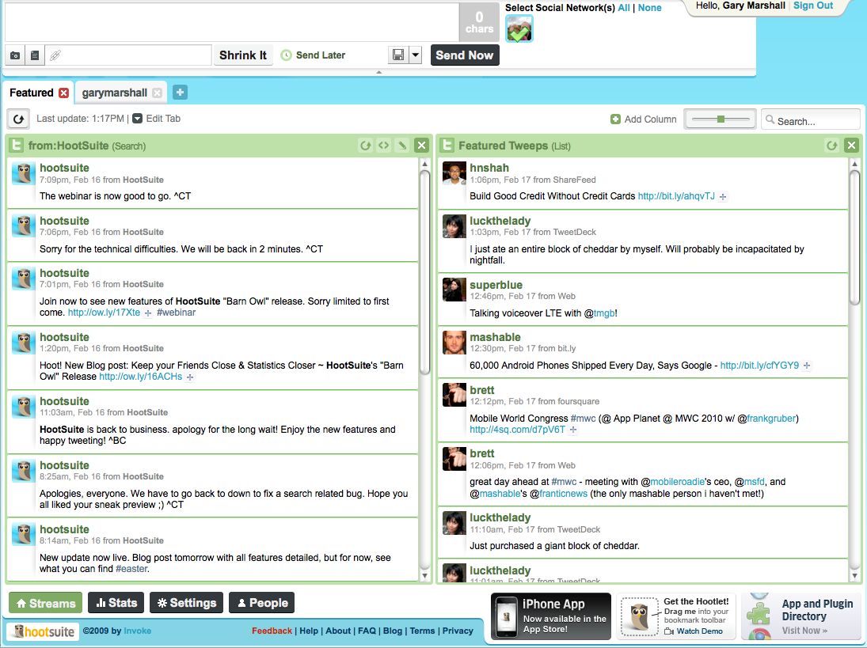This screenshot has width=867, height=648.
Task: Edit the from:HootSuite column settings via pencil icon
Action: tap(403, 145)
